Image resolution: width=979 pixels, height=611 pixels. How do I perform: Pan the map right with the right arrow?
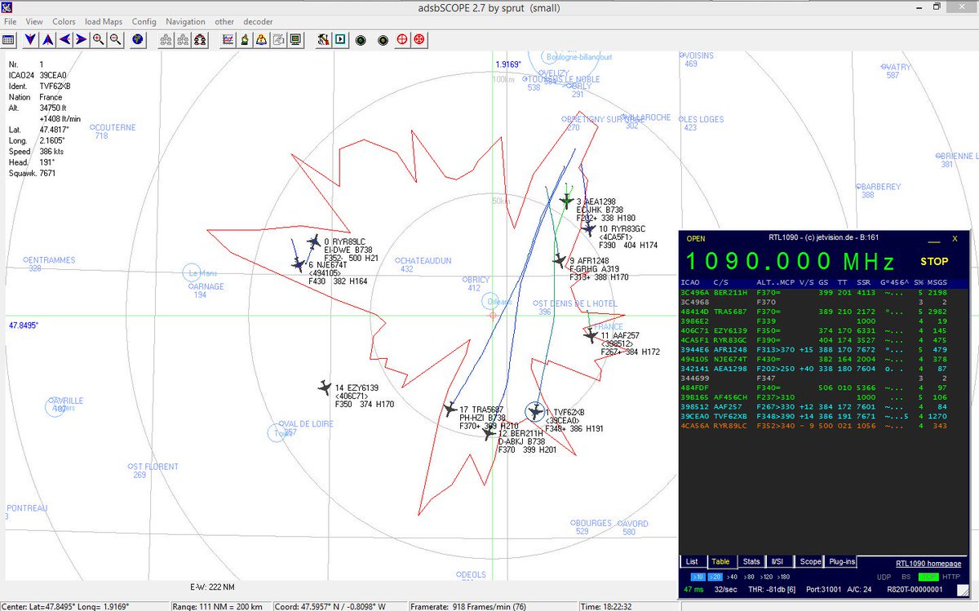coord(82,38)
